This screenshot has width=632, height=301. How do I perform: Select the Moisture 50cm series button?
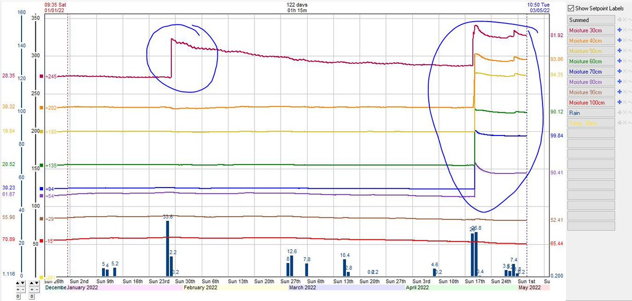click(x=591, y=51)
